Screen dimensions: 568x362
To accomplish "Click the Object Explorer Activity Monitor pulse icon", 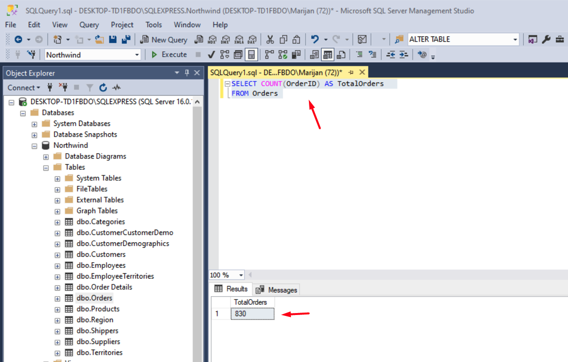I will click(x=116, y=87).
